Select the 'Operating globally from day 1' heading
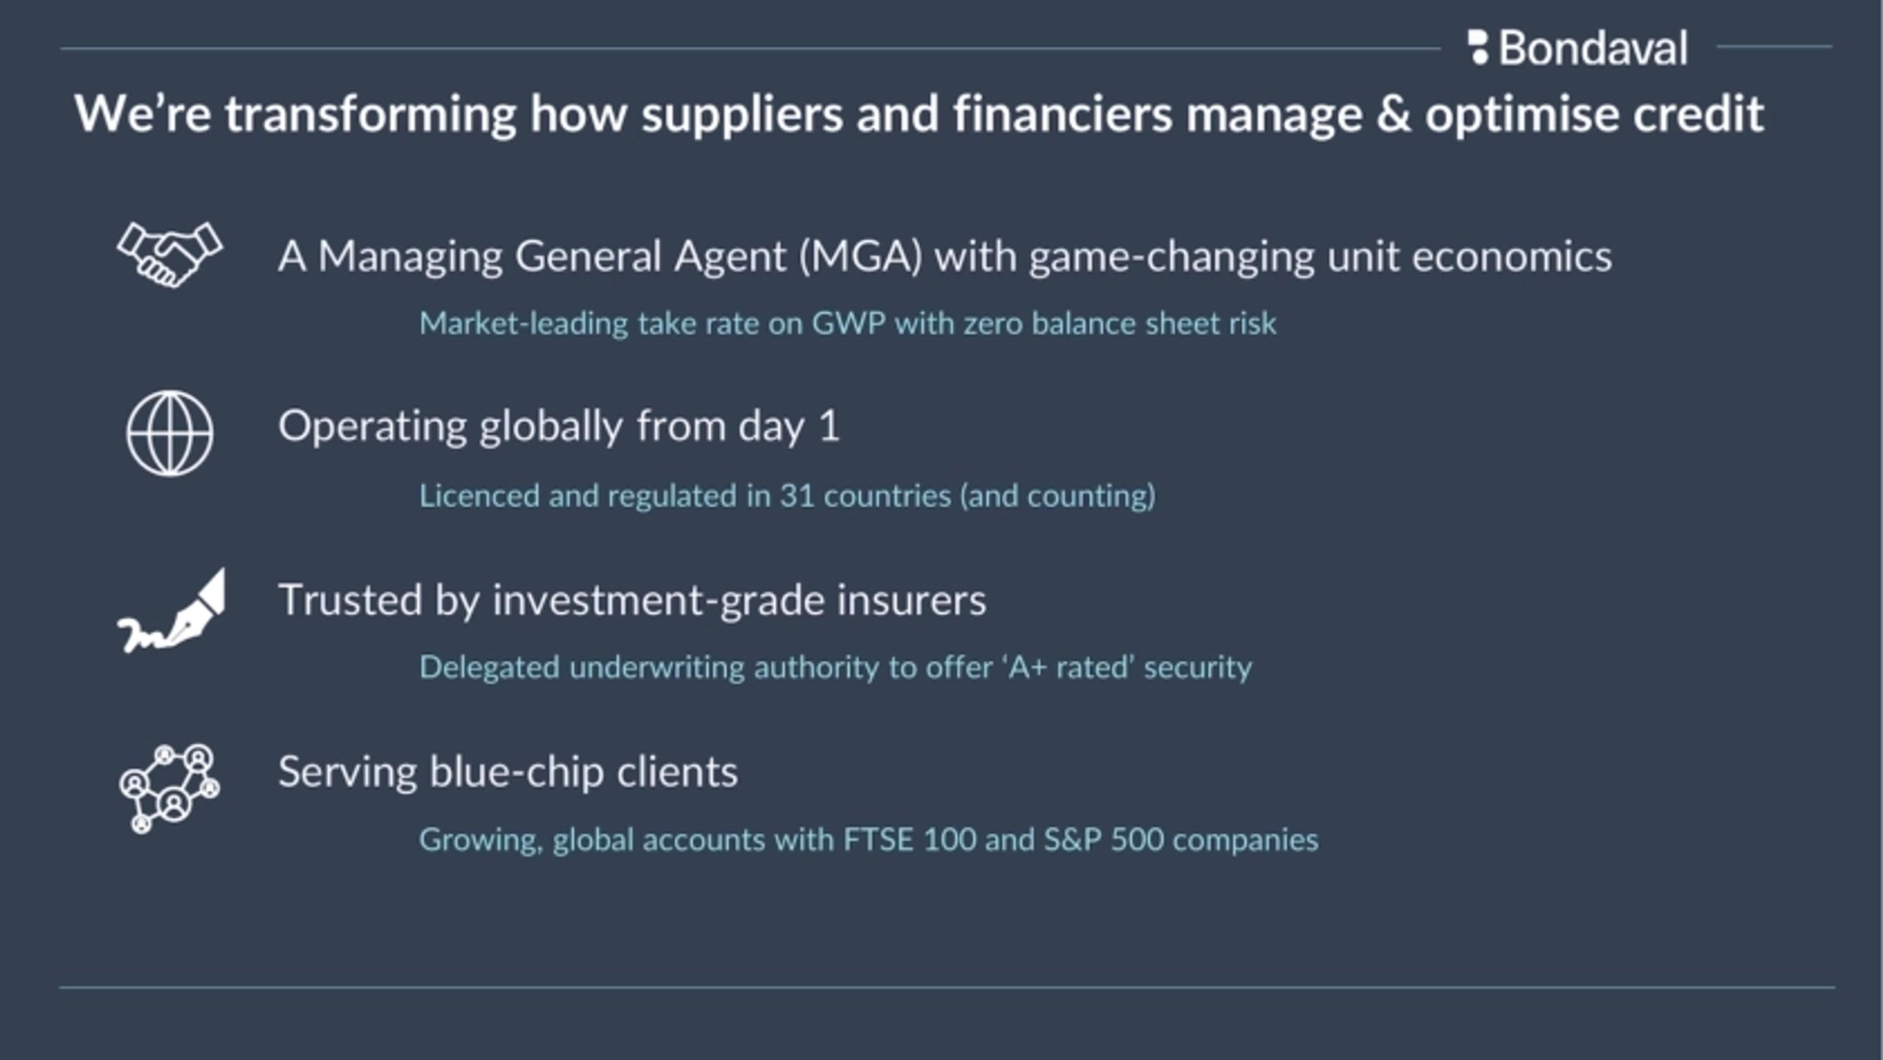This screenshot has width=1883, height=1060. coord(559,426)
